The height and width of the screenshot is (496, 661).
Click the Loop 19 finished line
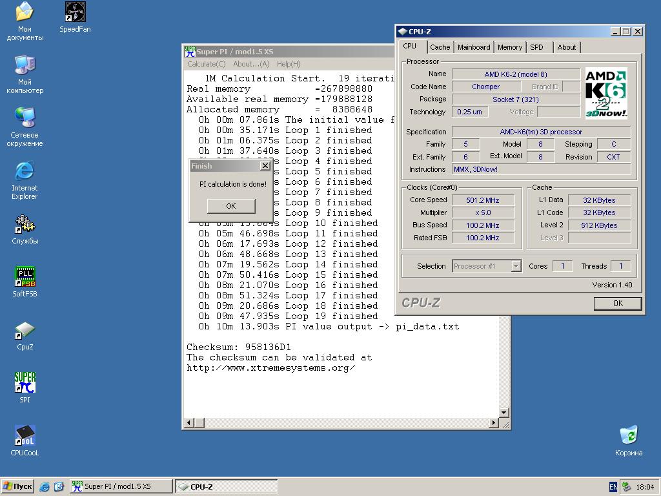(x=289, y=316)
